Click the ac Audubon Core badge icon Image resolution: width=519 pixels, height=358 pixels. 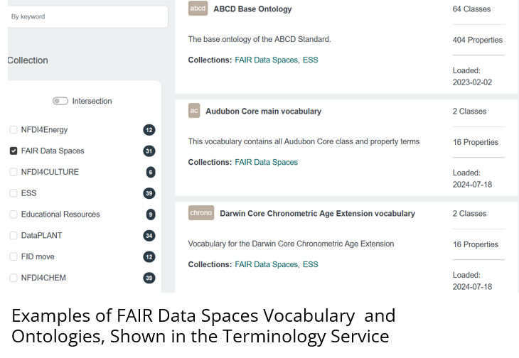pos(194,111)
